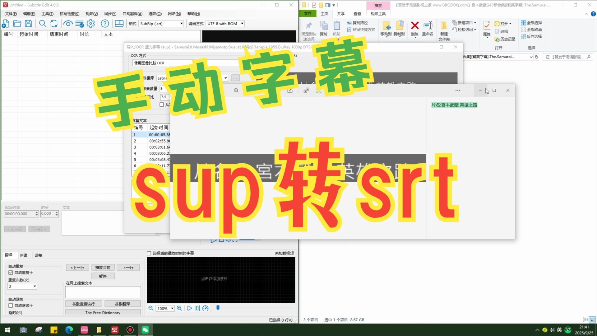Screen dimensions: 597x336
Task: Save the subtitle with the floppy disk icon
Action: point(28,24)
